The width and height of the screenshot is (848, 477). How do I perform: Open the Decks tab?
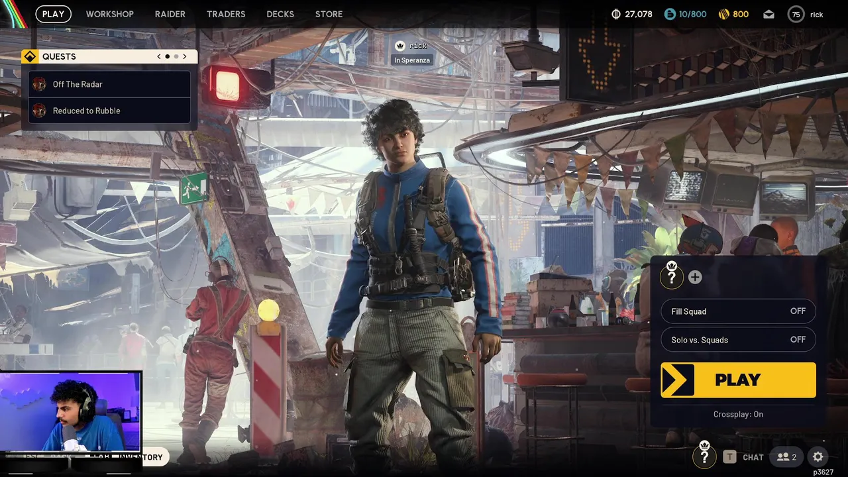(280, 14)
